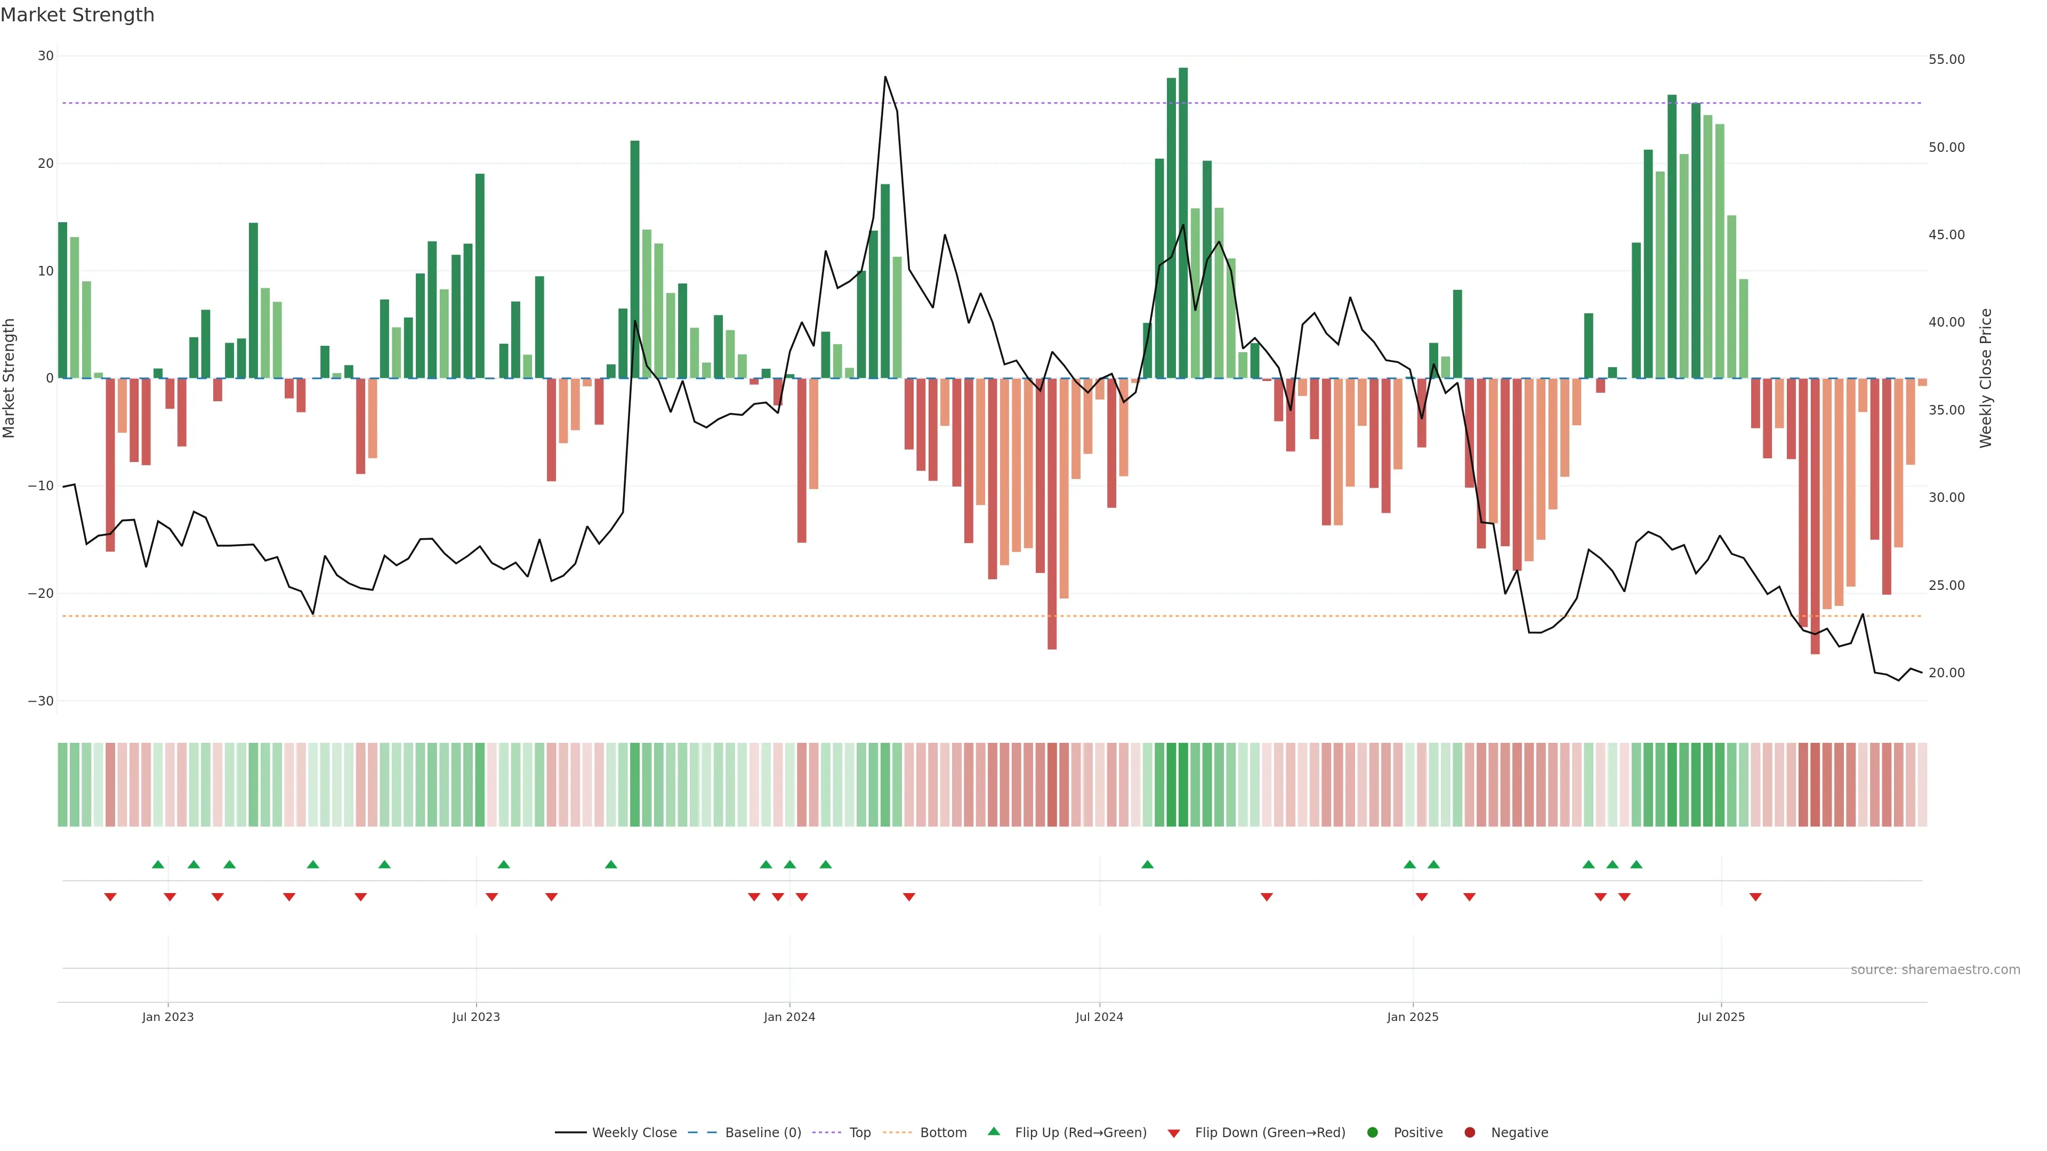Click the Flip Down red triangle legend icon
The height and width of the screenshot is (1151, 2047).
coord(1174,1133)
